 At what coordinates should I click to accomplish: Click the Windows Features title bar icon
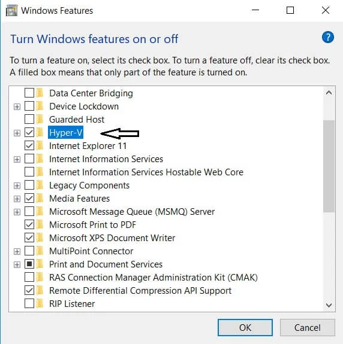point(11,11)
